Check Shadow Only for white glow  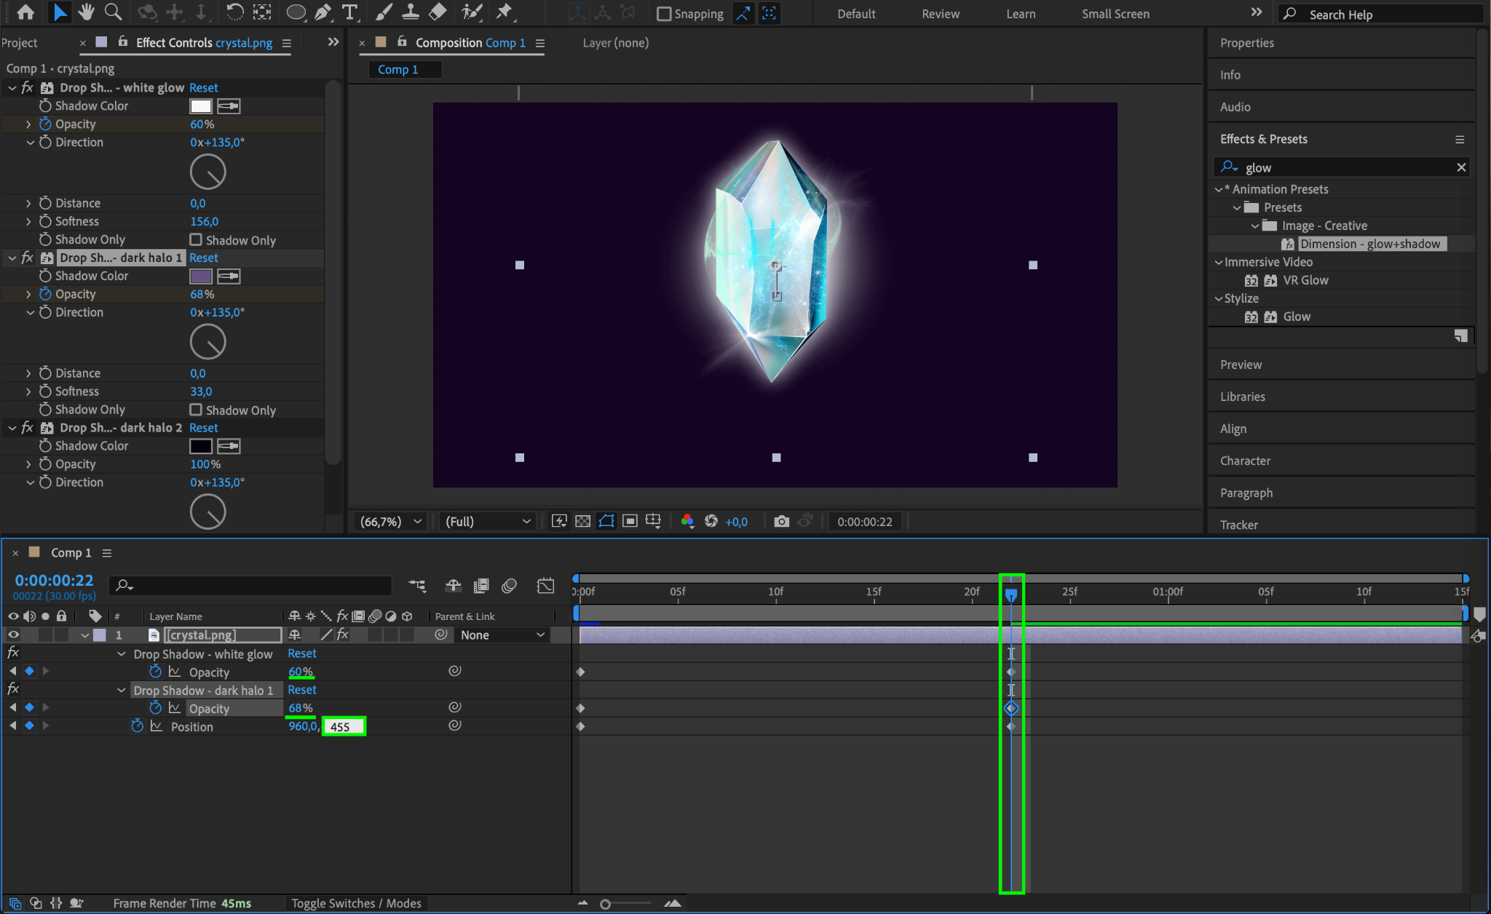click(x=196, y=239)
